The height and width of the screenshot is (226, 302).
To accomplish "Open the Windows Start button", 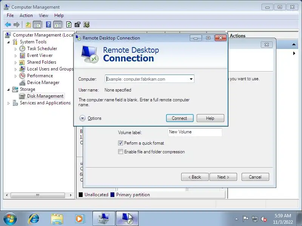I will (10, 219).
